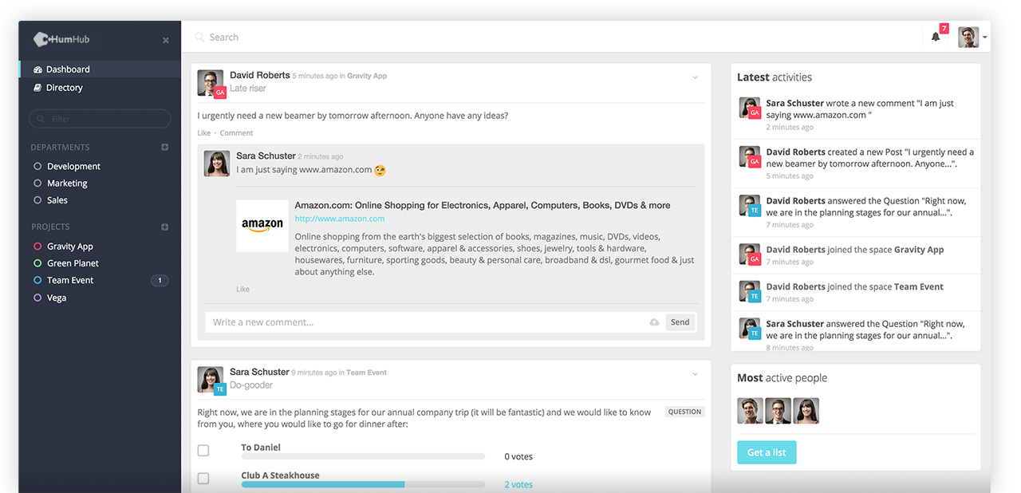The image size is (1021, 493).
Task: Close the sidebar with the X icon
Action: pos(166,40)
